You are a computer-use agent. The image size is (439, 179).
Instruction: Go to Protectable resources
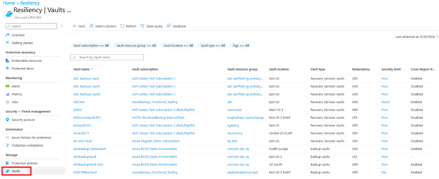tap(26, 61)
